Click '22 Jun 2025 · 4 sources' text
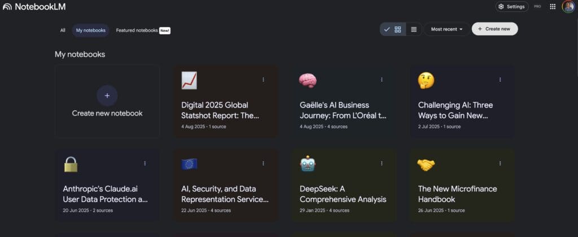 coord(205,211)
